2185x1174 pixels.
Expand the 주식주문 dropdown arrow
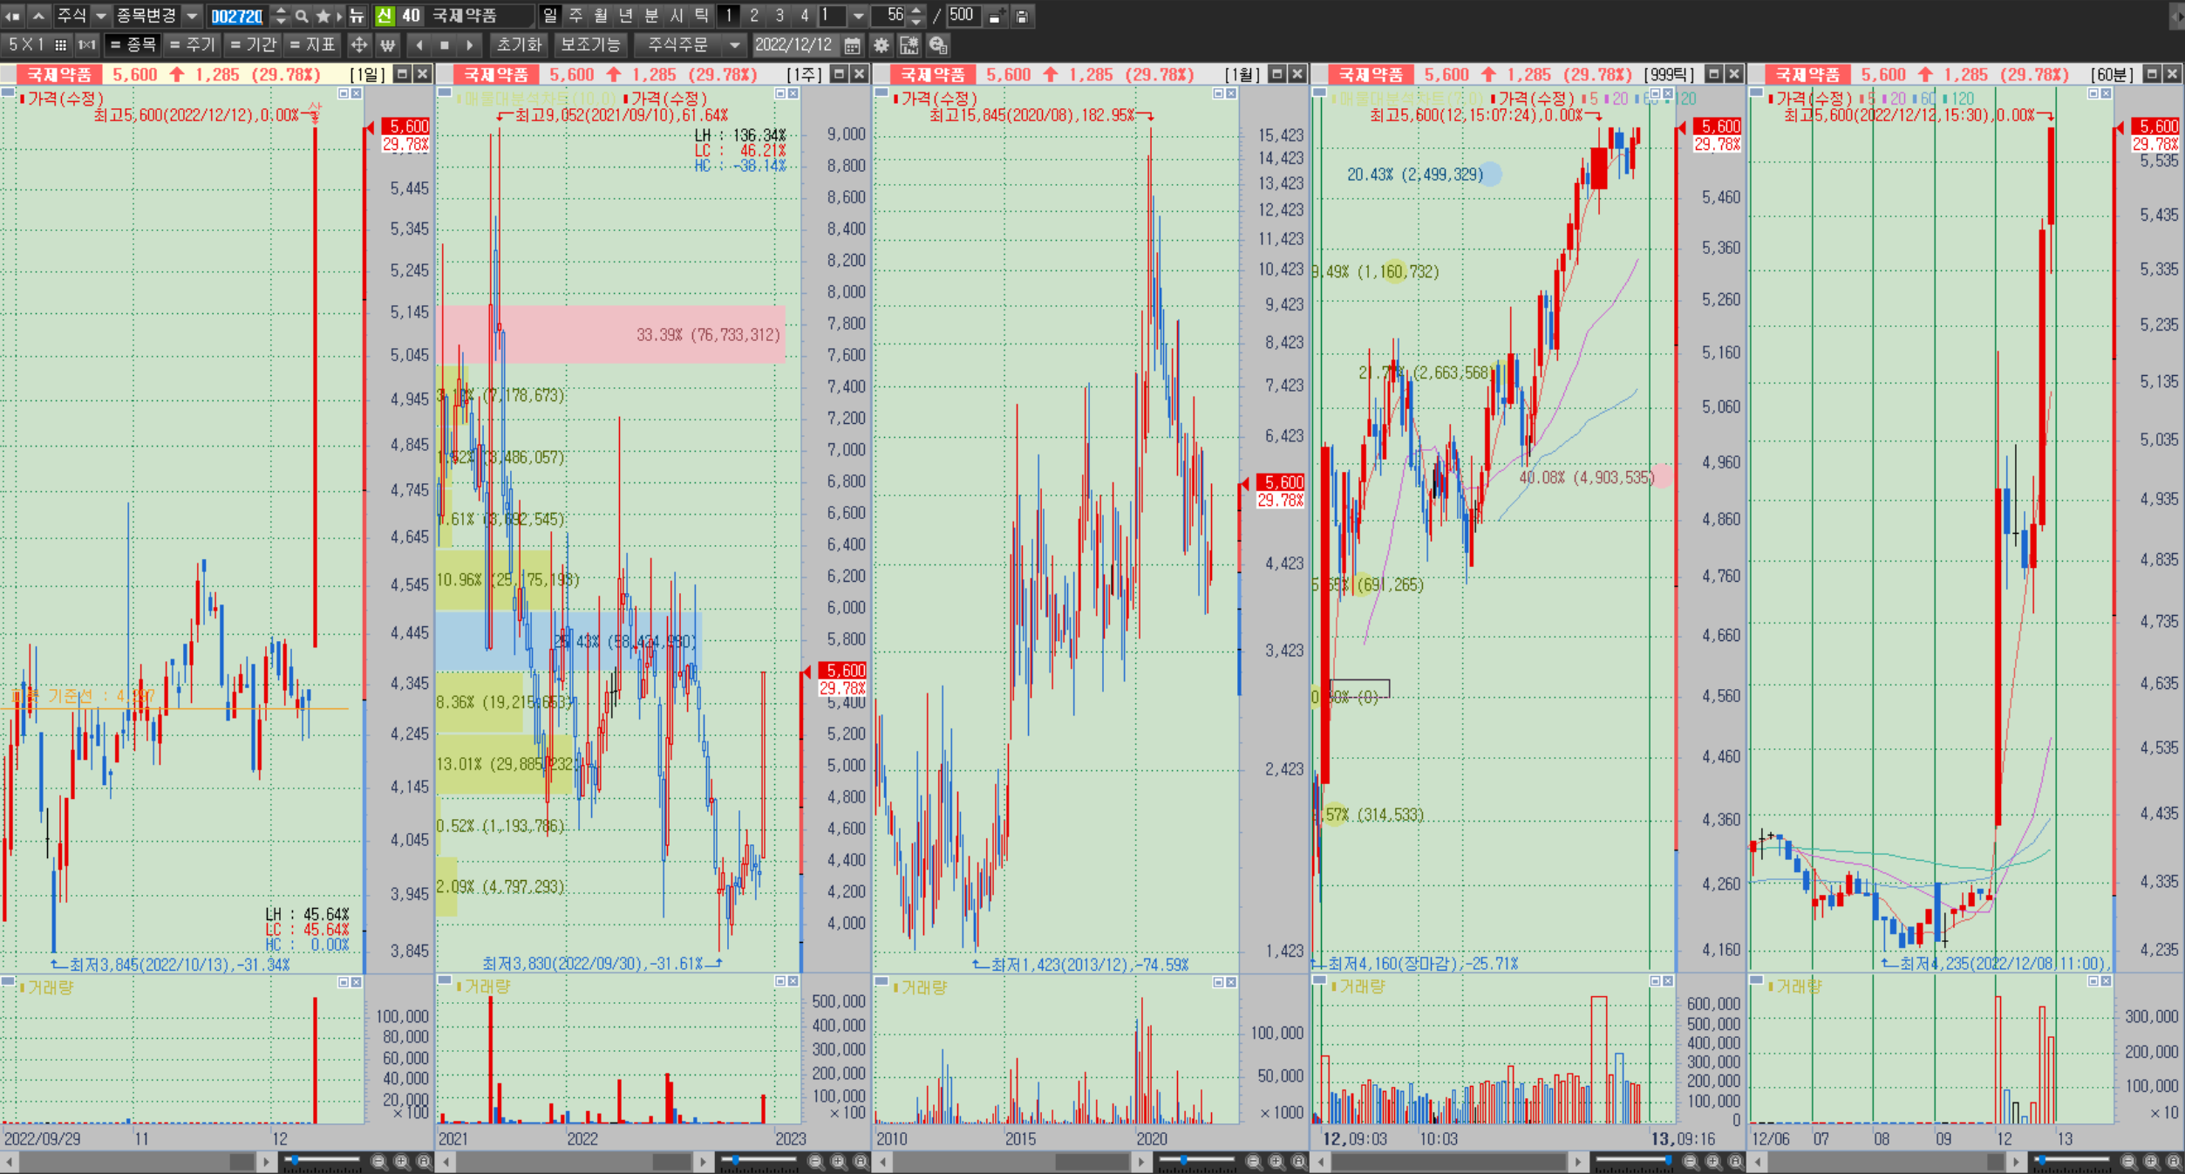pos(735,44)
